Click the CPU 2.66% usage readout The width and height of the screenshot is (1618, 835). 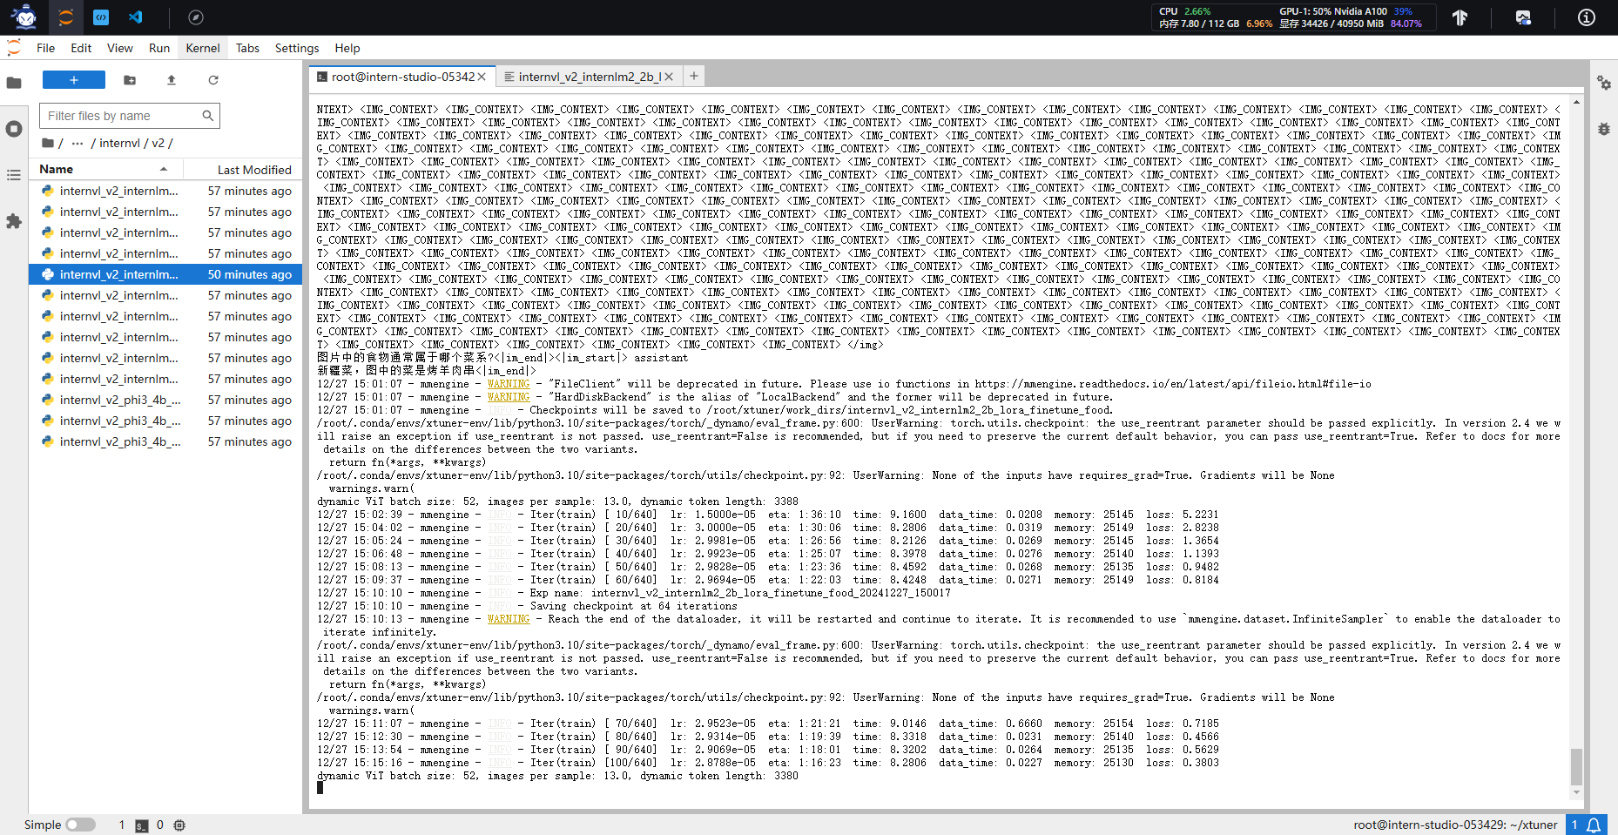pyautogui.click(x=1185, y=11)
